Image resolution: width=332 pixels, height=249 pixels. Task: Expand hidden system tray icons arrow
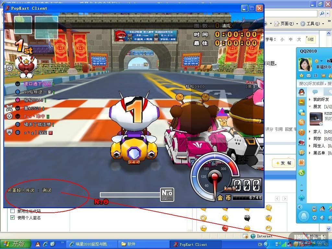(x=267, y=244)
